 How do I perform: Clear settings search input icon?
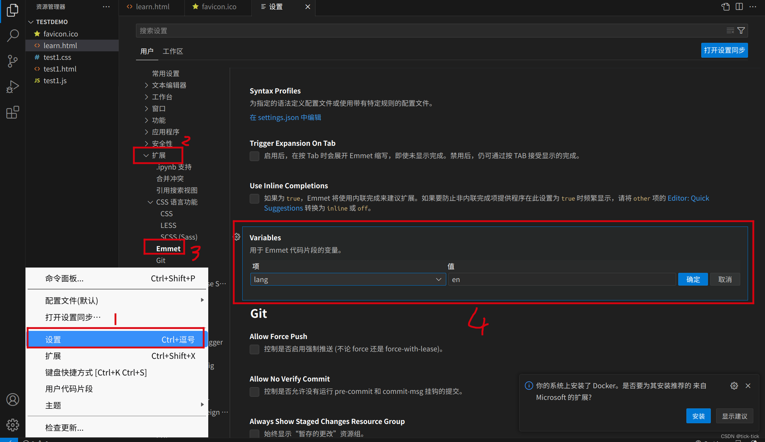click(730, 31)
